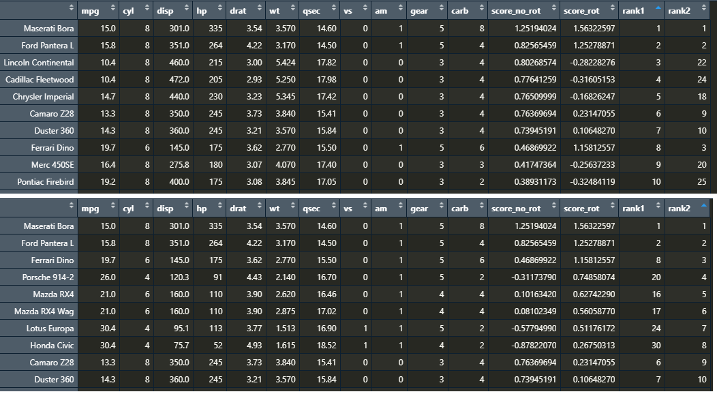Sort top table by score_no_rot arrows
Screen dimensions: 717x394
click(x=553, y=7)
